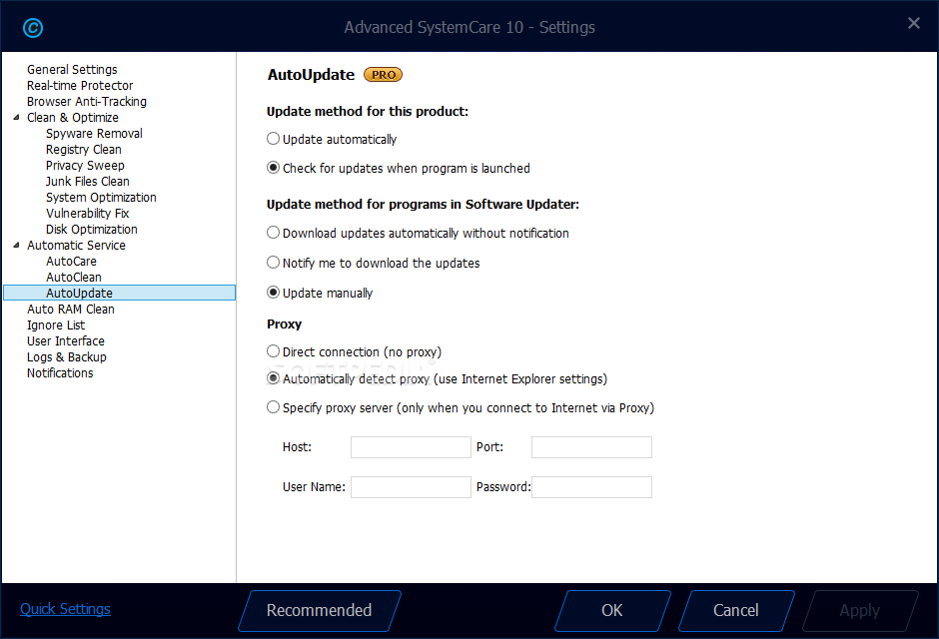
Task: Open the Quick Settings link
Action: coord(65,609)
